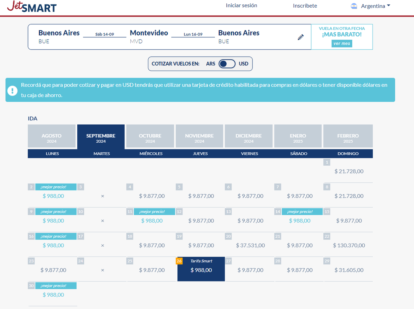Click the unavailable X on September 24
The image size is (414, 309).
pyautogui.click(x=102, y=270)
